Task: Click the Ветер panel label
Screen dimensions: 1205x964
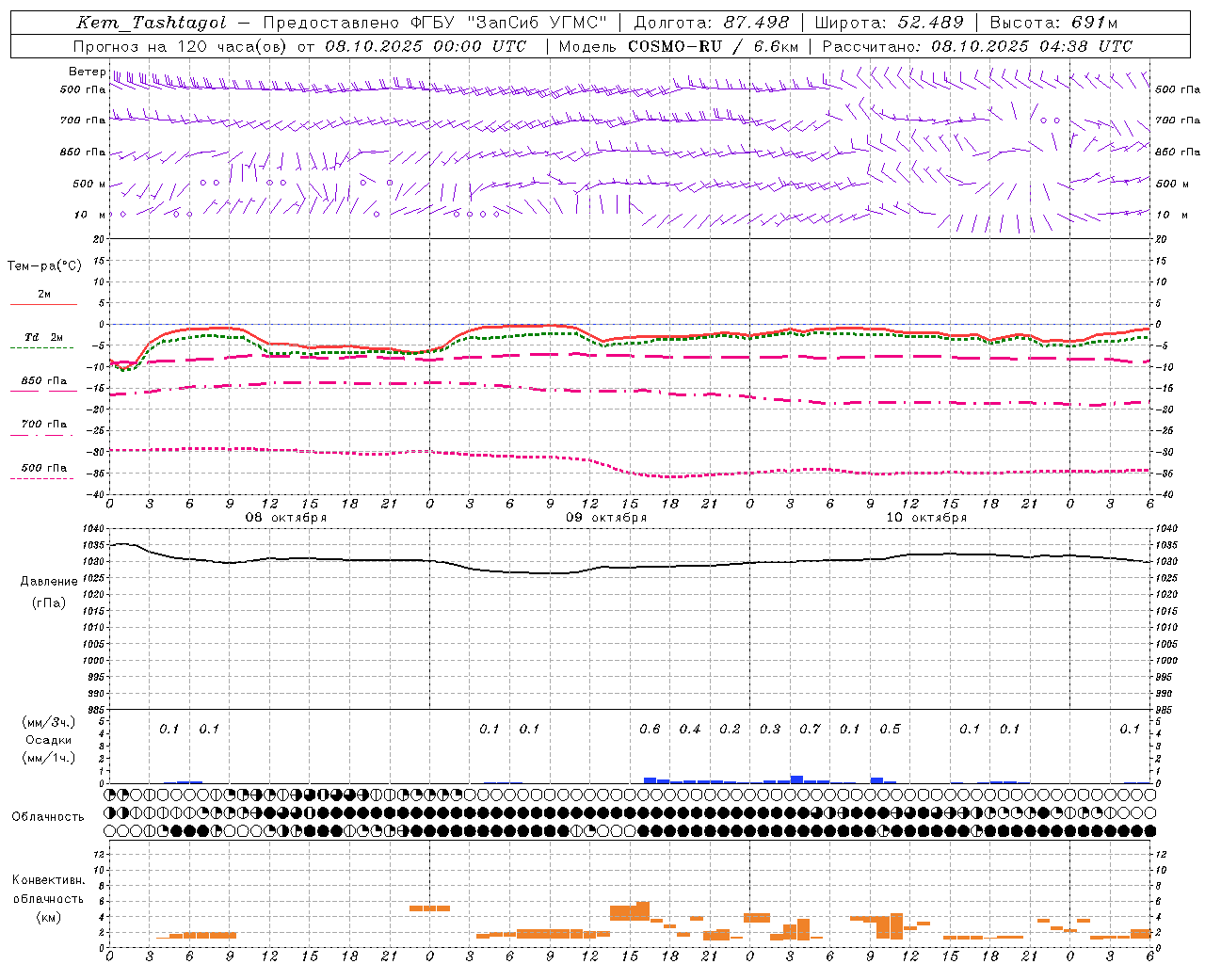Action: pyautogui.click(x=87, y=72)
